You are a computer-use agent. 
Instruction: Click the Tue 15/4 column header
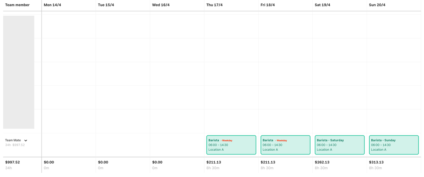[107, 5]
